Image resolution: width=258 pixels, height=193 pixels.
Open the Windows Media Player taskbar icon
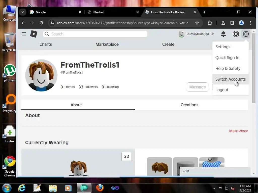pos(68,188)
